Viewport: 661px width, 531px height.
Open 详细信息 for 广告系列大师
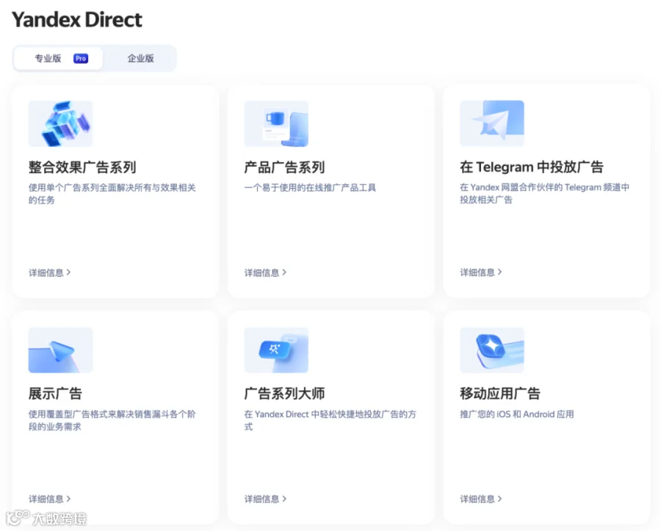[x=266, y=499]
